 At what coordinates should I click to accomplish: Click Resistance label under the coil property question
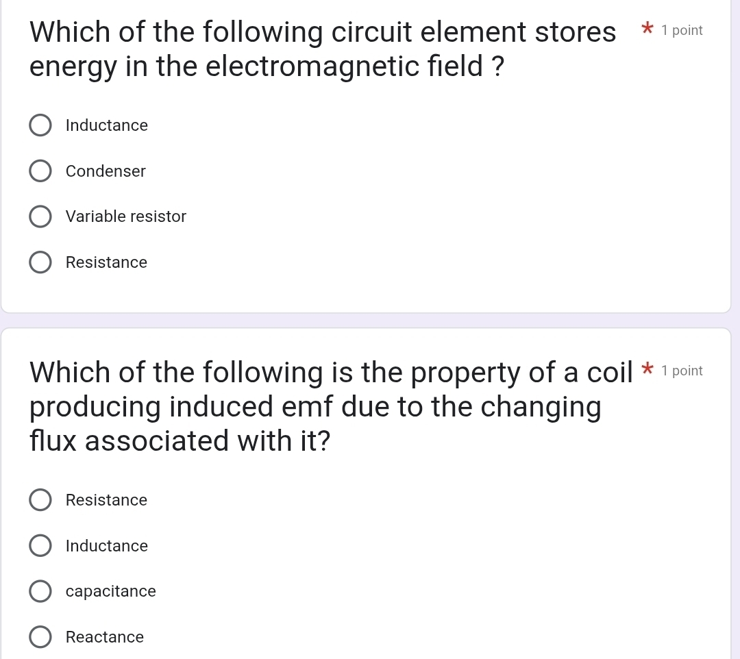tap(106, 500)
